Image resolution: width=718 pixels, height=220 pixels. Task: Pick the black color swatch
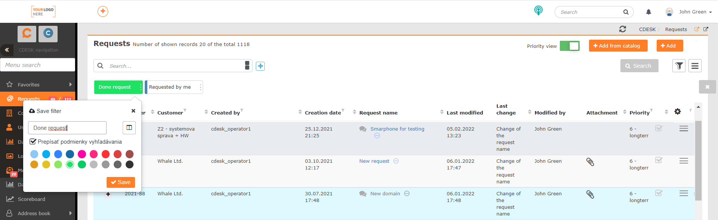click(129, 164)
